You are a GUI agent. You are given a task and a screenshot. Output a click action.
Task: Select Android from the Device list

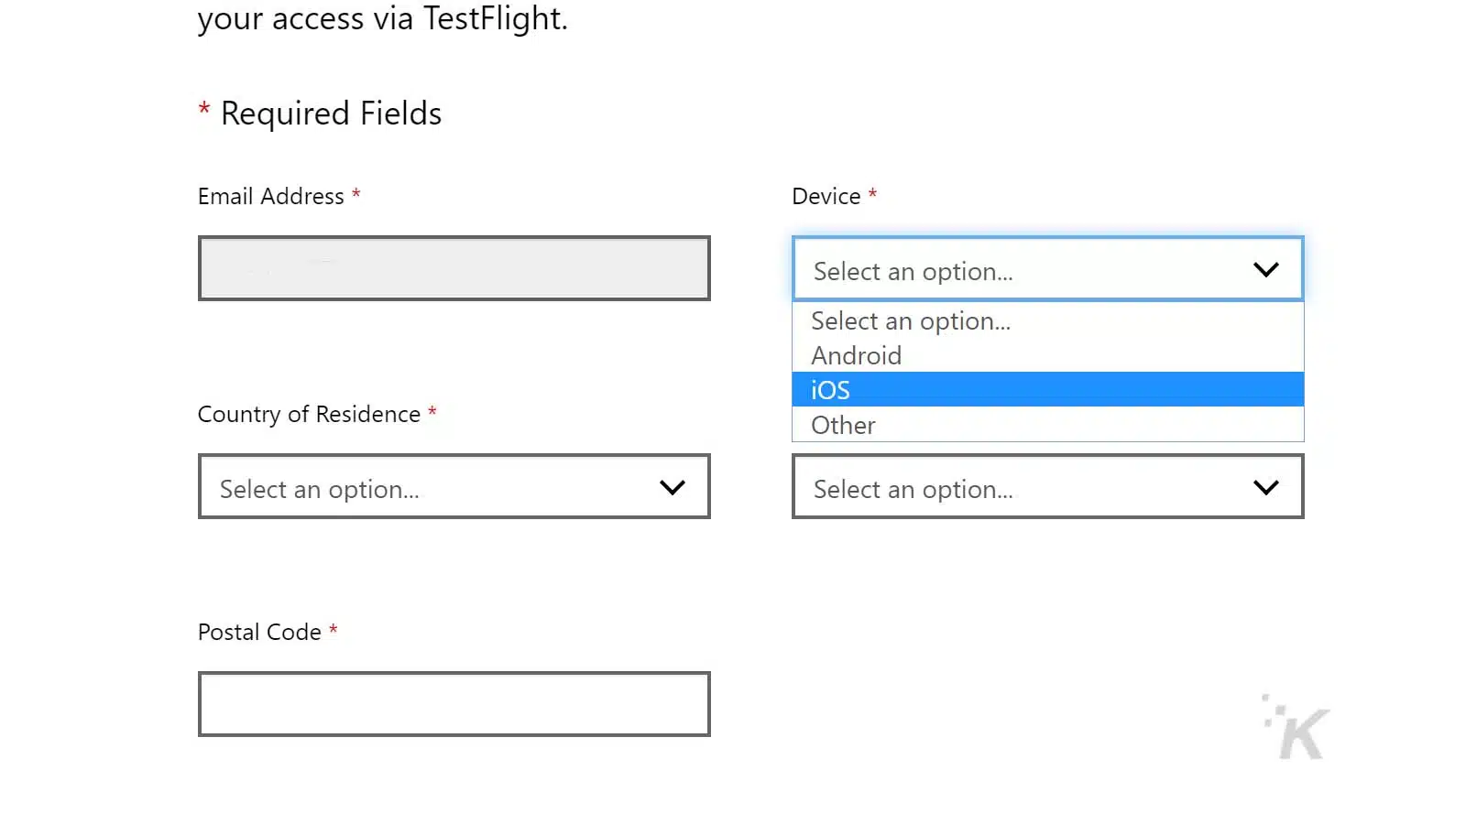click(857, 355)
